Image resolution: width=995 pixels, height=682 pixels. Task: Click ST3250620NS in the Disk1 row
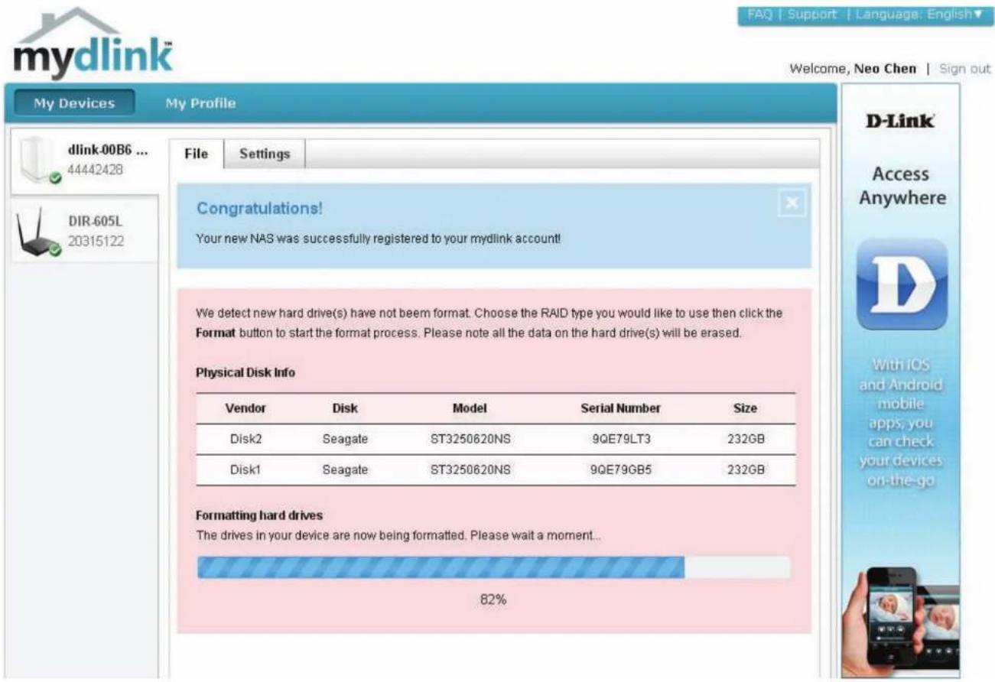(x=470, y=470)
